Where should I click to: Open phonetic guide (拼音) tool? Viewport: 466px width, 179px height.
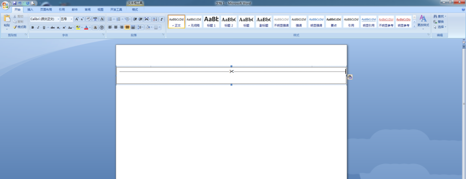click(95, 19)
